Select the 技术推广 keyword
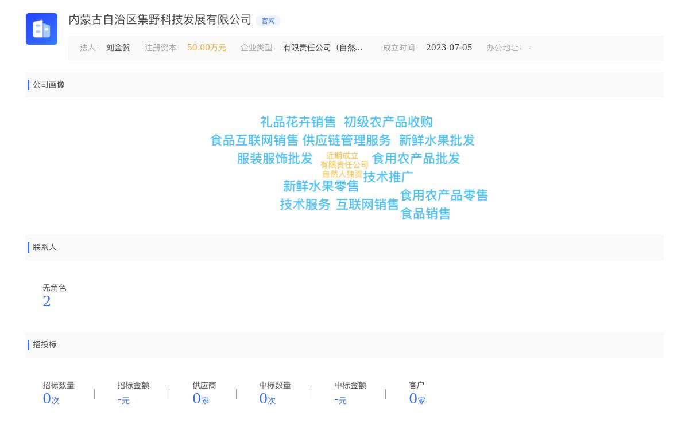Viewport: 689px width, 431px height. [388, 177]
